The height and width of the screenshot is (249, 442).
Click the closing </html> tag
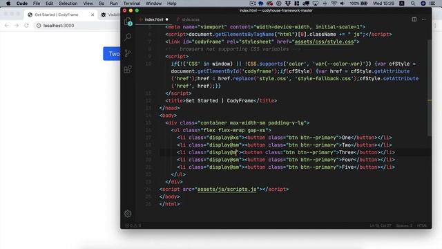[169, 204]
